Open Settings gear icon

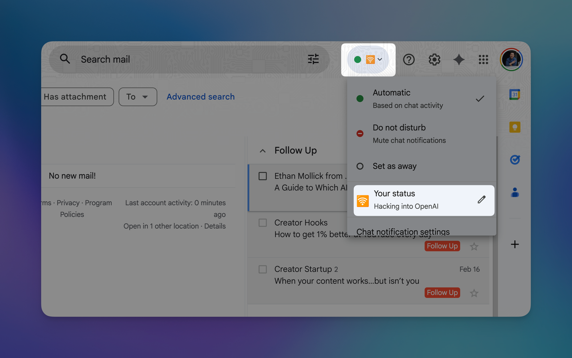(x=434, y=60)
